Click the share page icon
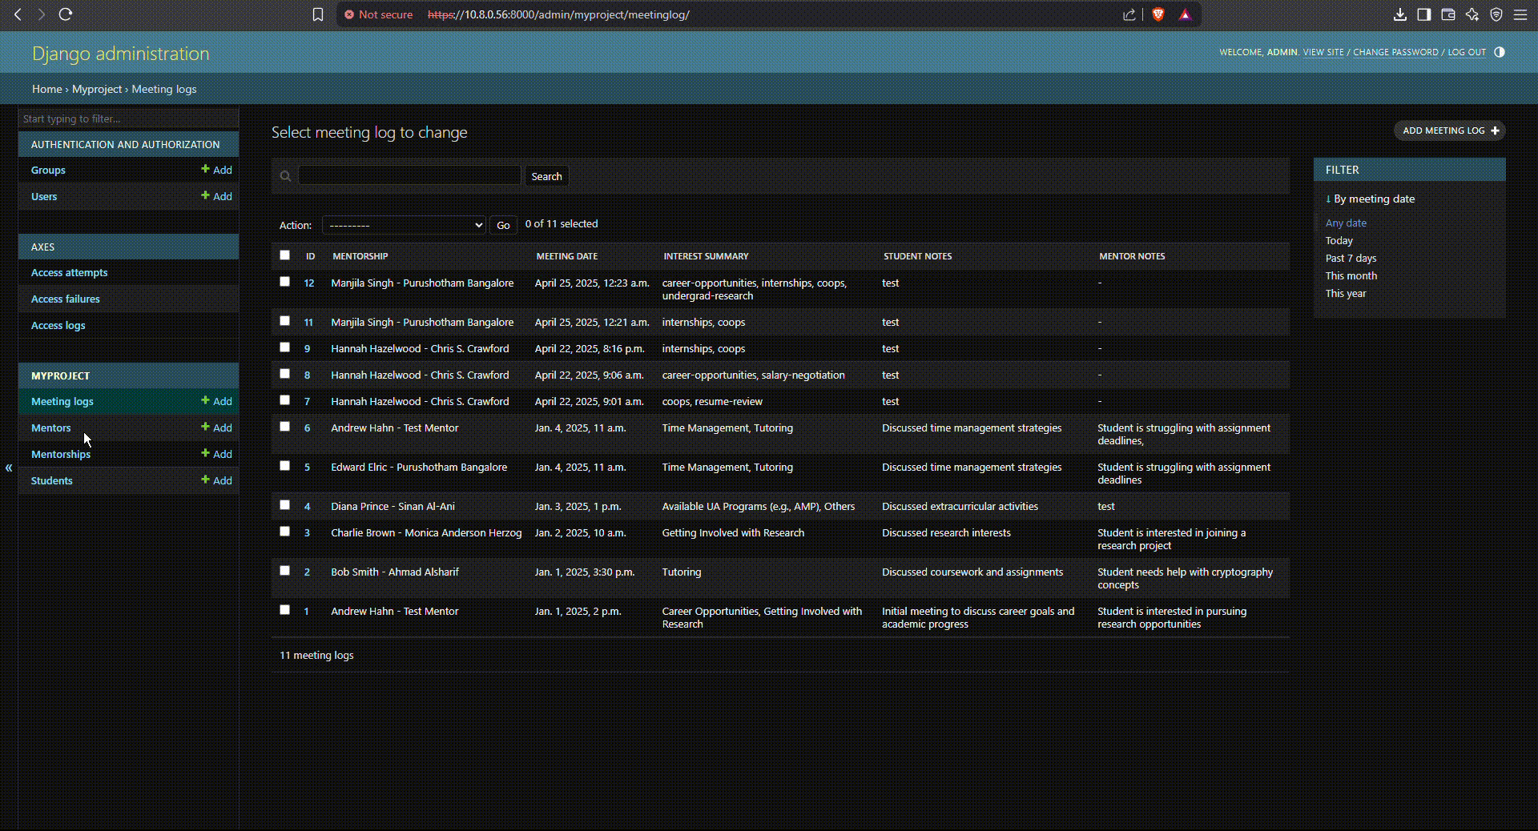Screen dimensions: 1538x831 click(1129, 14)
